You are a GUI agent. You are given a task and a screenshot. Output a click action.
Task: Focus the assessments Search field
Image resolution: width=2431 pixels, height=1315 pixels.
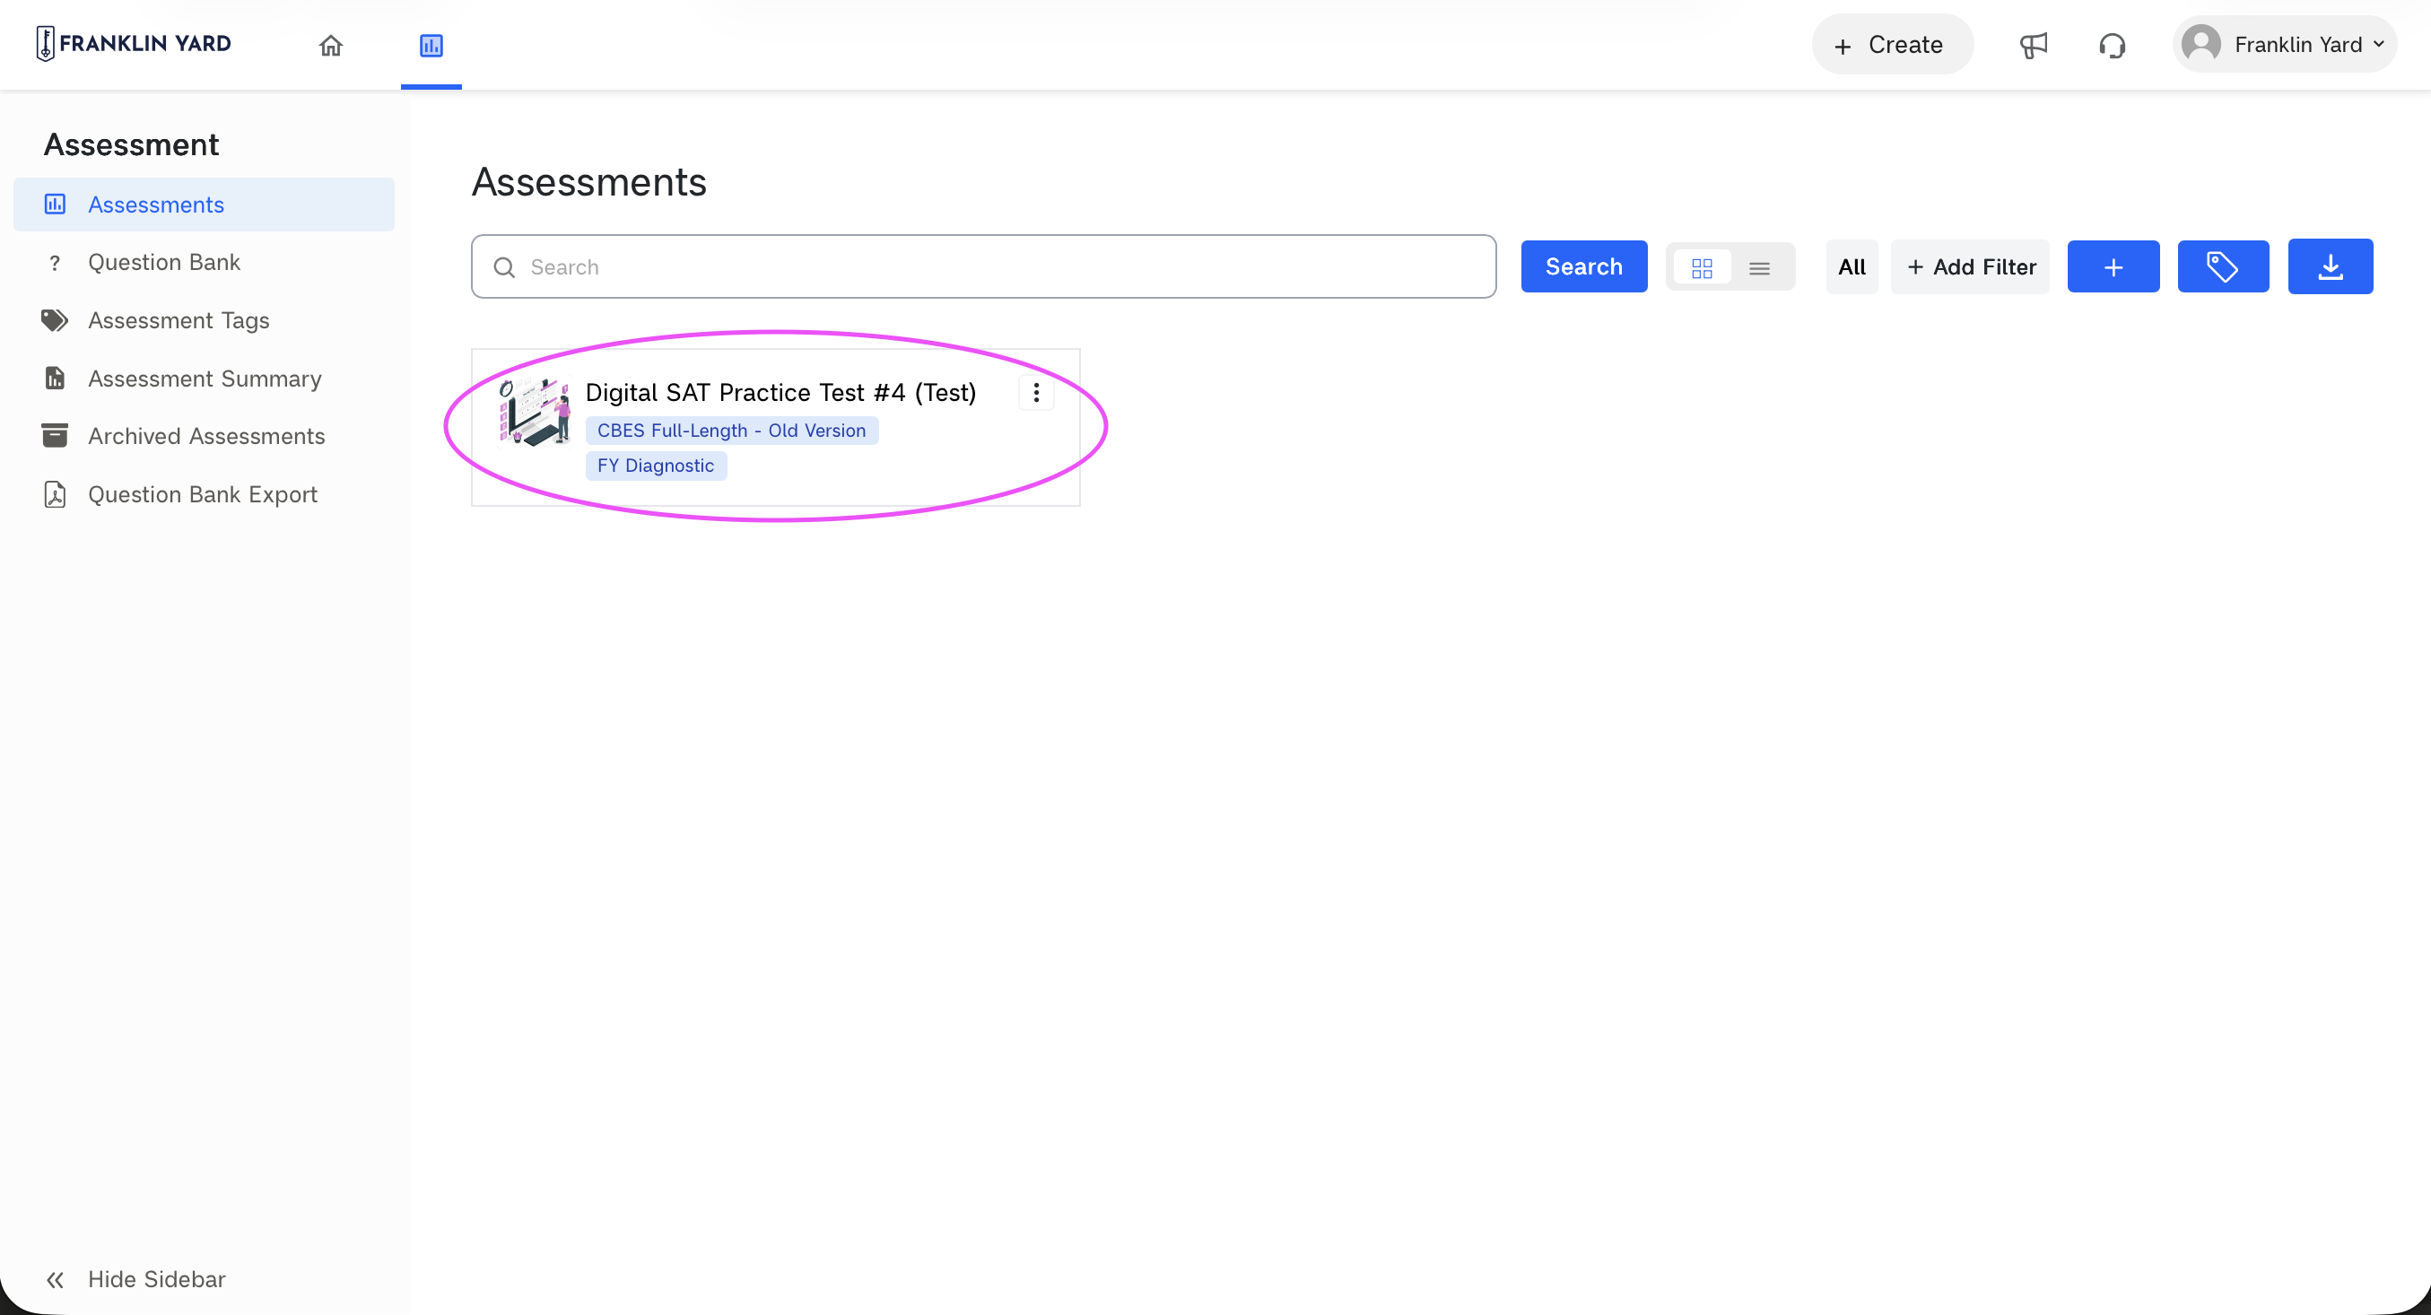(983, 267)
